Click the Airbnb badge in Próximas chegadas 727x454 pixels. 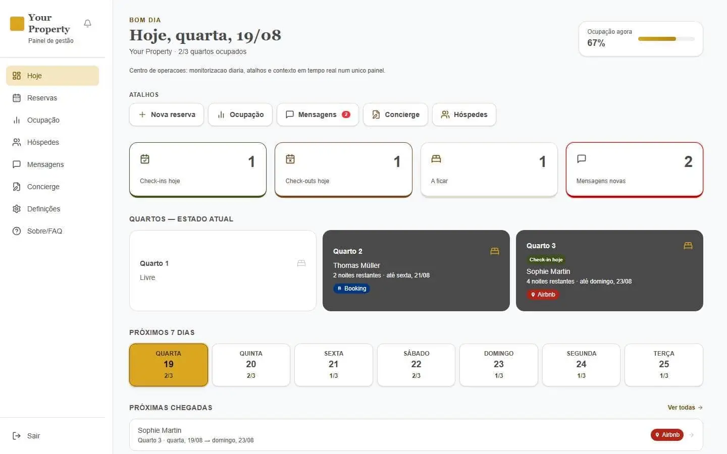[667, 435]
